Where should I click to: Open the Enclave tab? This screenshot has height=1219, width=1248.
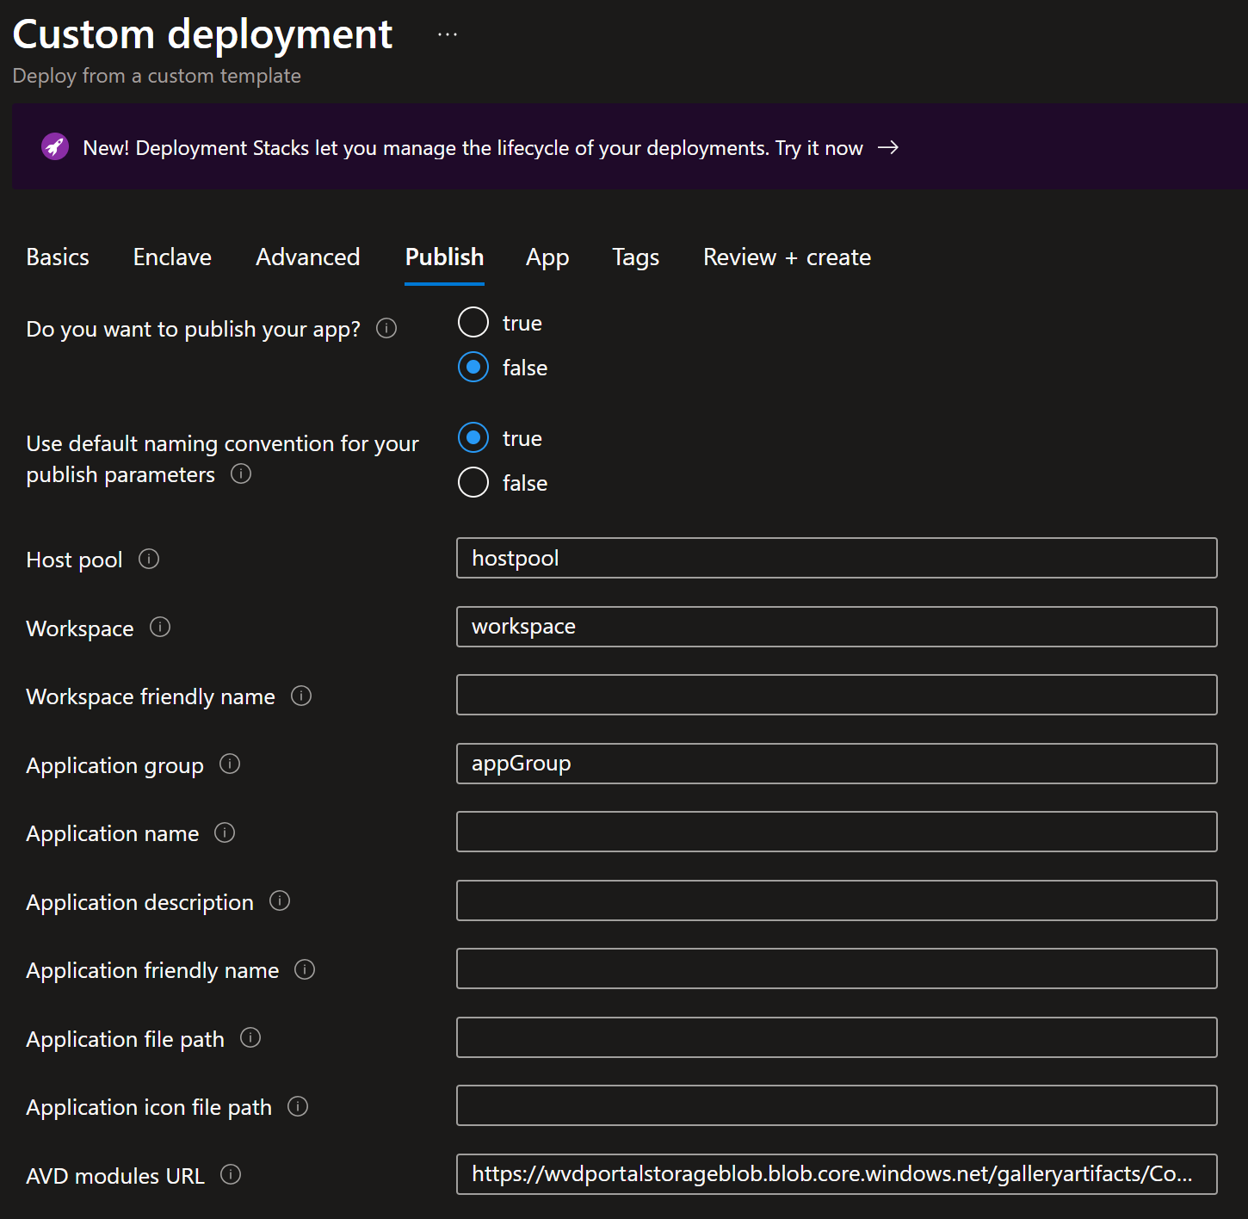172,257
